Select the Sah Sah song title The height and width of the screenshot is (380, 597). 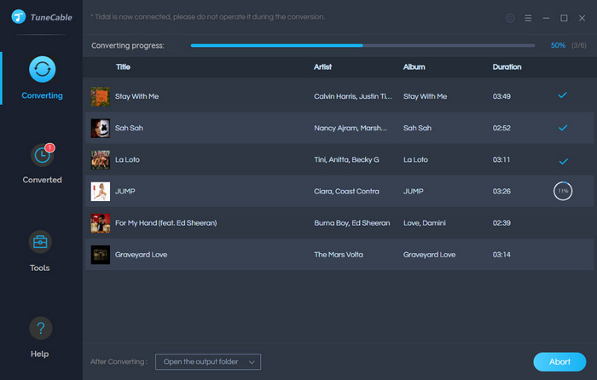point(129,128)
